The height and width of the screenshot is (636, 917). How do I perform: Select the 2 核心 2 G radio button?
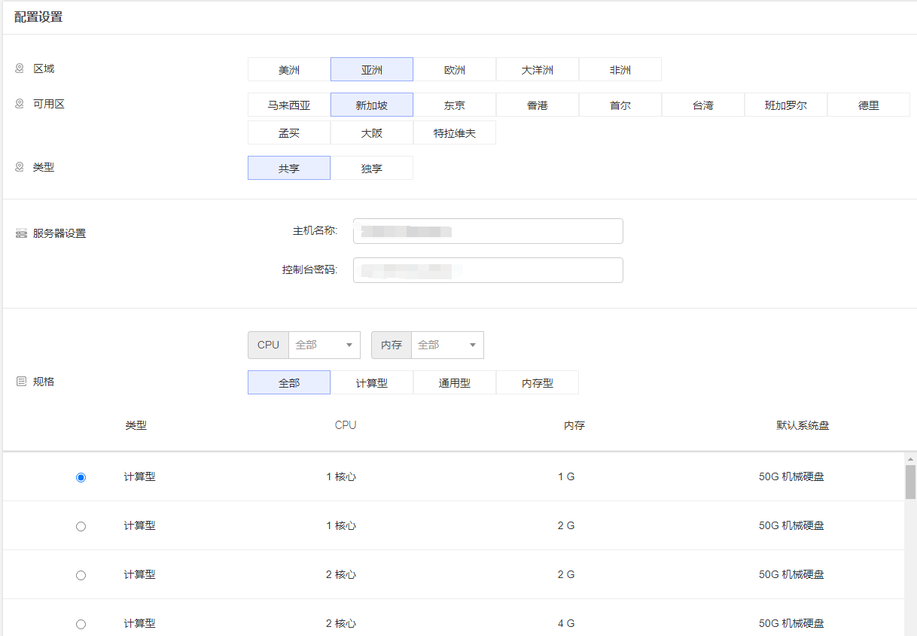coord(81,575)
